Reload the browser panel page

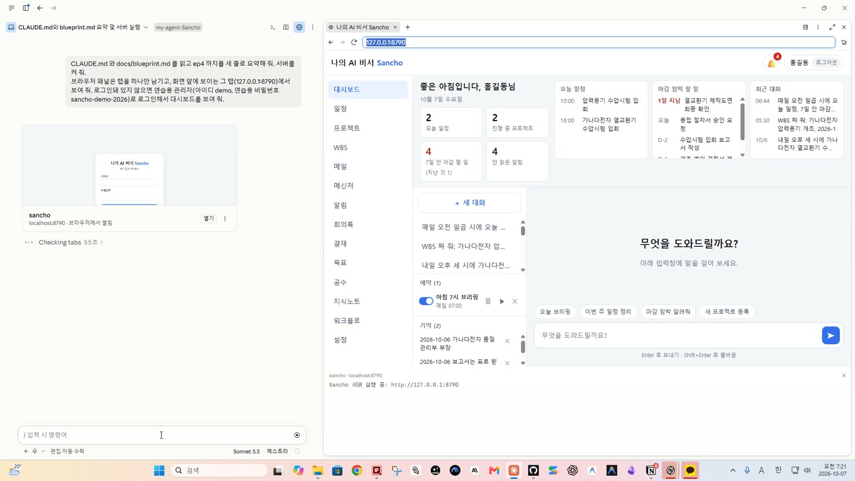pos(354,42)
